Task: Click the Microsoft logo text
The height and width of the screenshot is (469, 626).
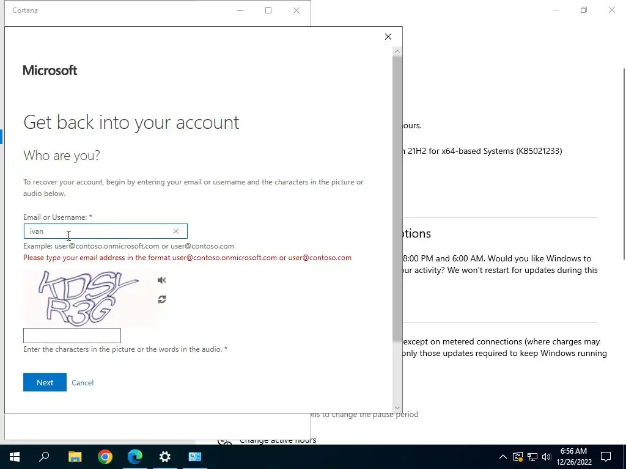Action: click(50, 70)
